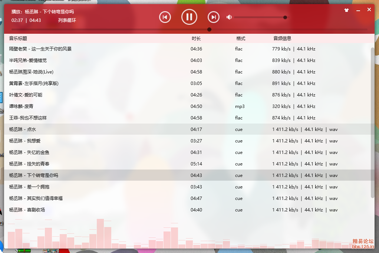The image size is (379, 253).
Task: Click the volume slider knob
Action: [x=285, y=17]
